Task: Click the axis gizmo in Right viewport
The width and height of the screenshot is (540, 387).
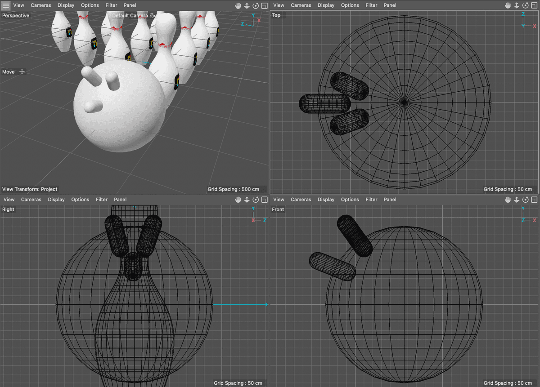Action: tap(260, 215)
